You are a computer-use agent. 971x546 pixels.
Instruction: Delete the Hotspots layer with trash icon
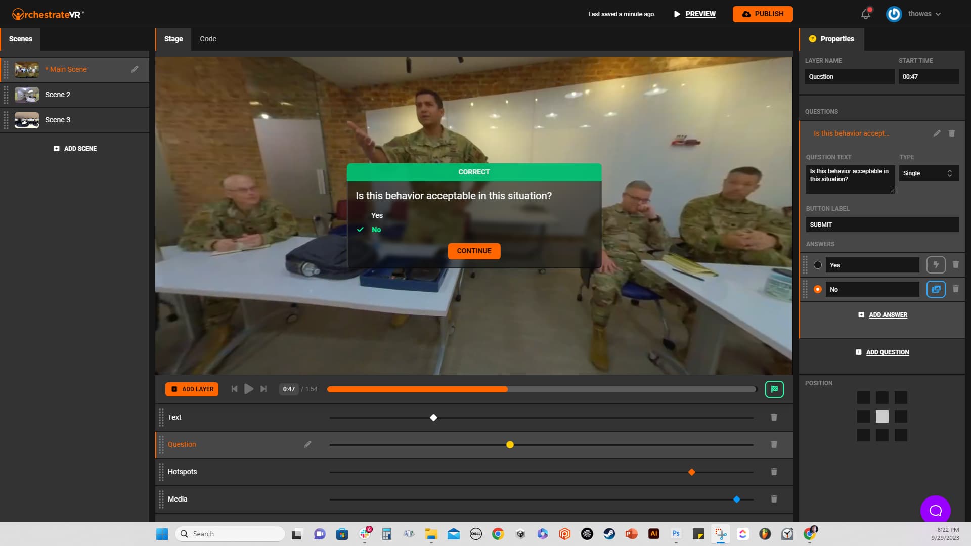774,472
